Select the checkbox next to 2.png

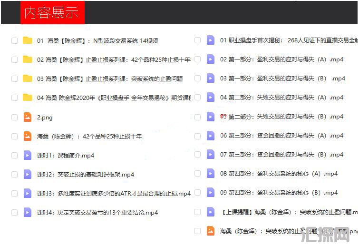click(x=14, y=117)
